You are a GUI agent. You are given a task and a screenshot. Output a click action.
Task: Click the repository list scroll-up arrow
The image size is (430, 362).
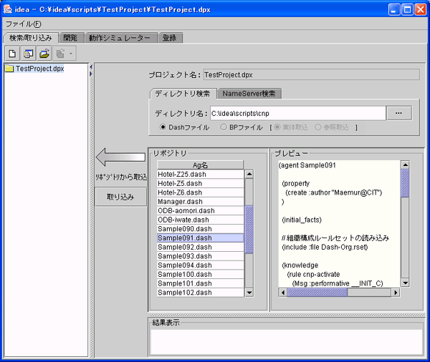coord(249,174)
